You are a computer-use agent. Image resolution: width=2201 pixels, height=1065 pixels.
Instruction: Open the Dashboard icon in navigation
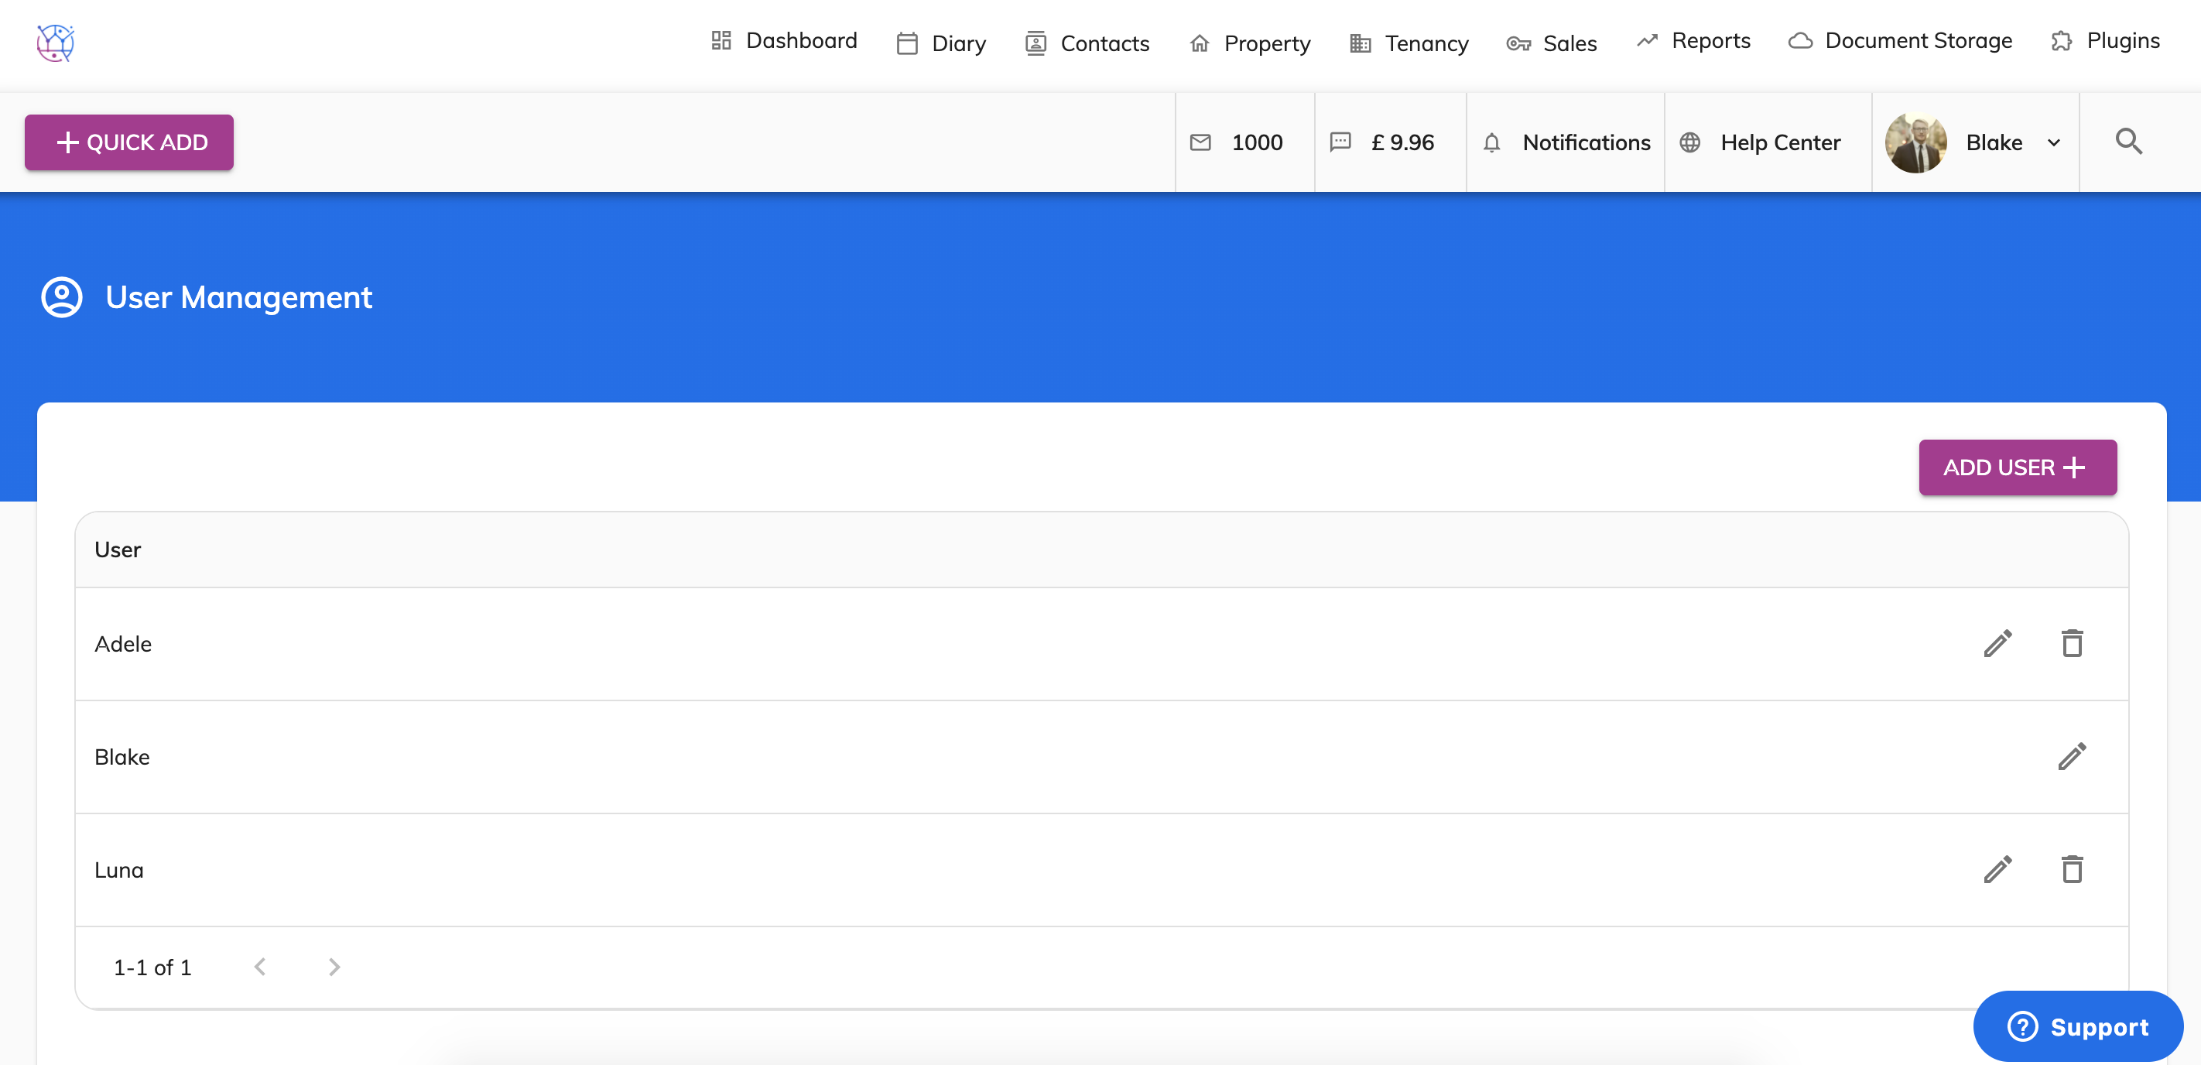coord(721,40)
